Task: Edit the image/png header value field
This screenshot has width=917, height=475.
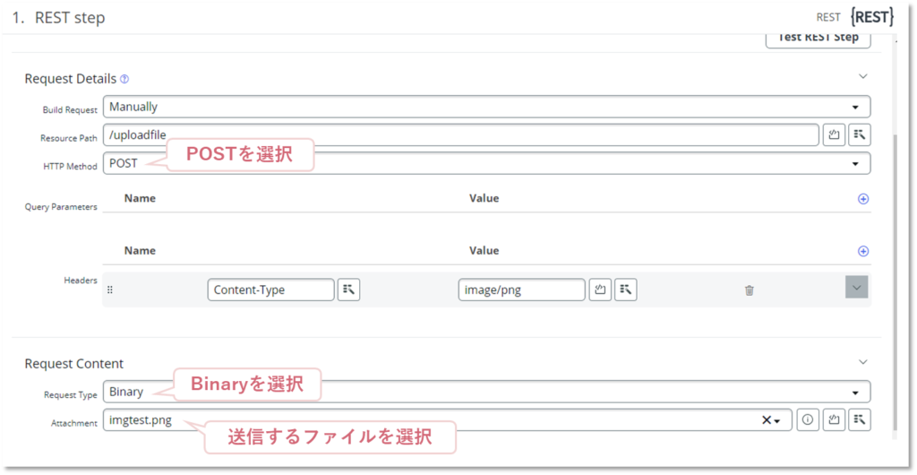Action: pos(522,289)
